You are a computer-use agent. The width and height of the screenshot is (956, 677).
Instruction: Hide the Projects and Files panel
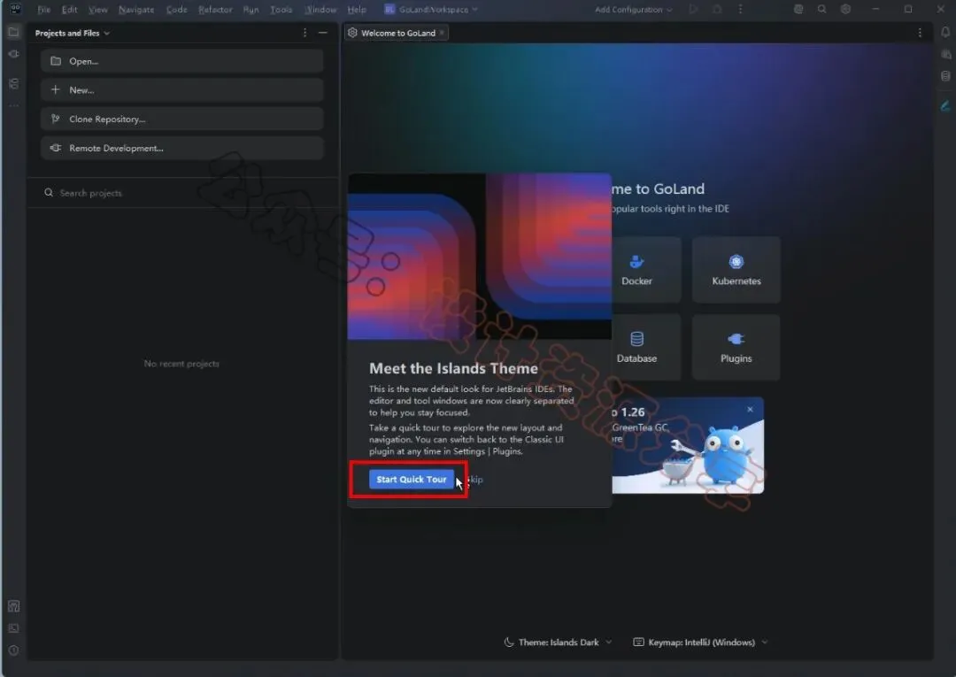(x=323, y=33)
